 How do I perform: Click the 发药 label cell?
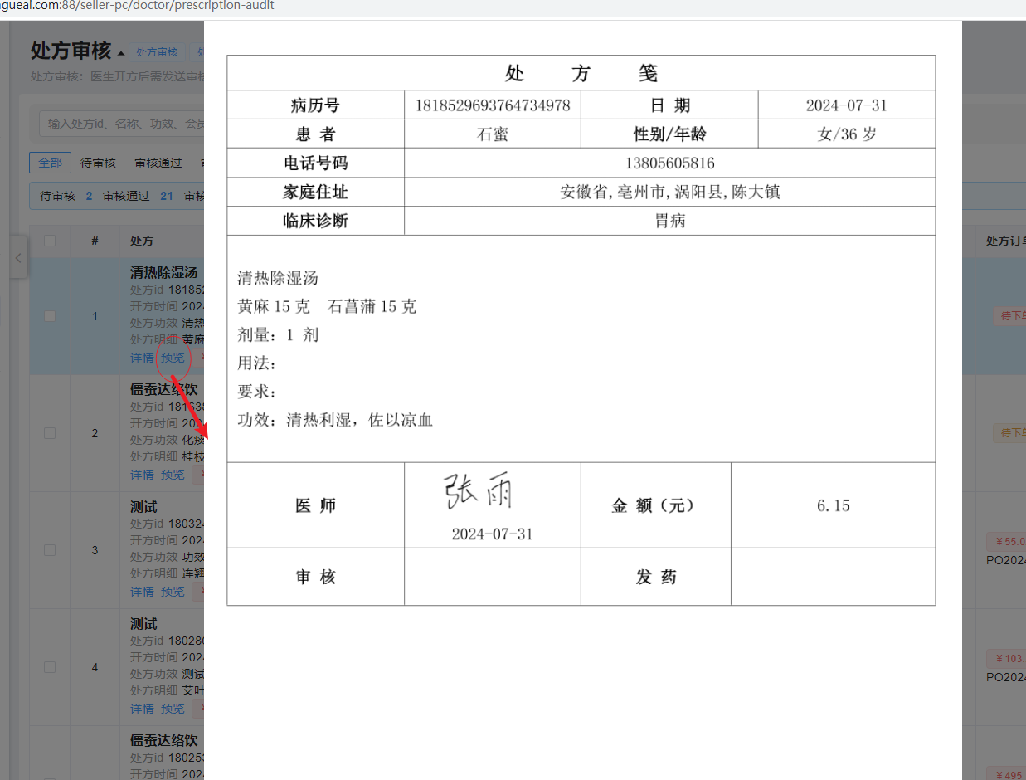coord(656,577)
